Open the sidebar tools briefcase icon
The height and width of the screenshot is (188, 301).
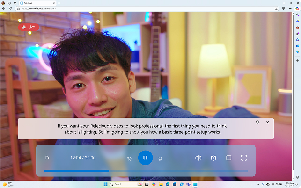pos(297,27)
